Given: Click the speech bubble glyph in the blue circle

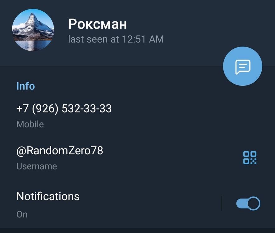Looking at the screenshot, I should pos(243,67).
